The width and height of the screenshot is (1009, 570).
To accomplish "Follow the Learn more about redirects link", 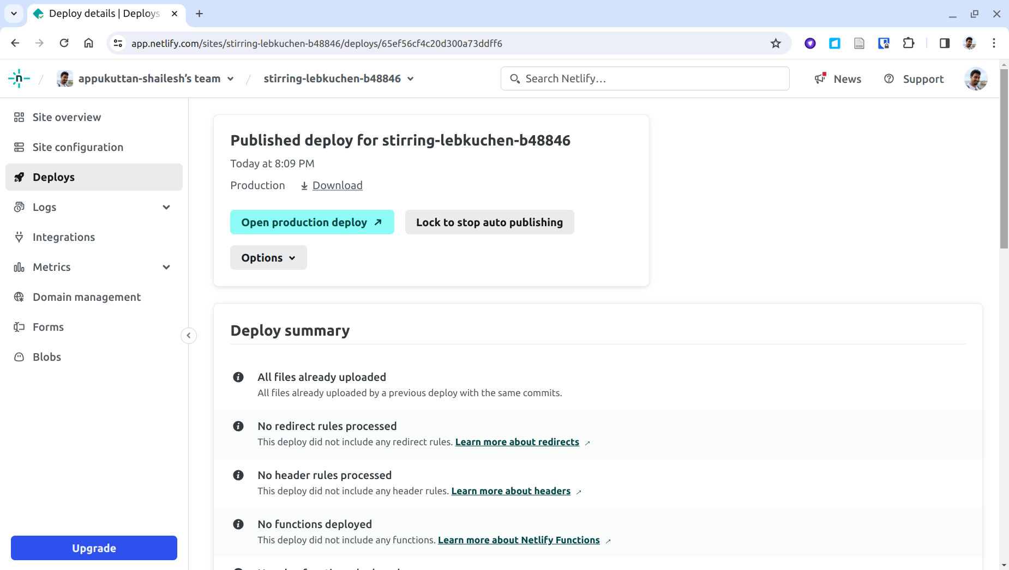I will (x=517, y=442).
